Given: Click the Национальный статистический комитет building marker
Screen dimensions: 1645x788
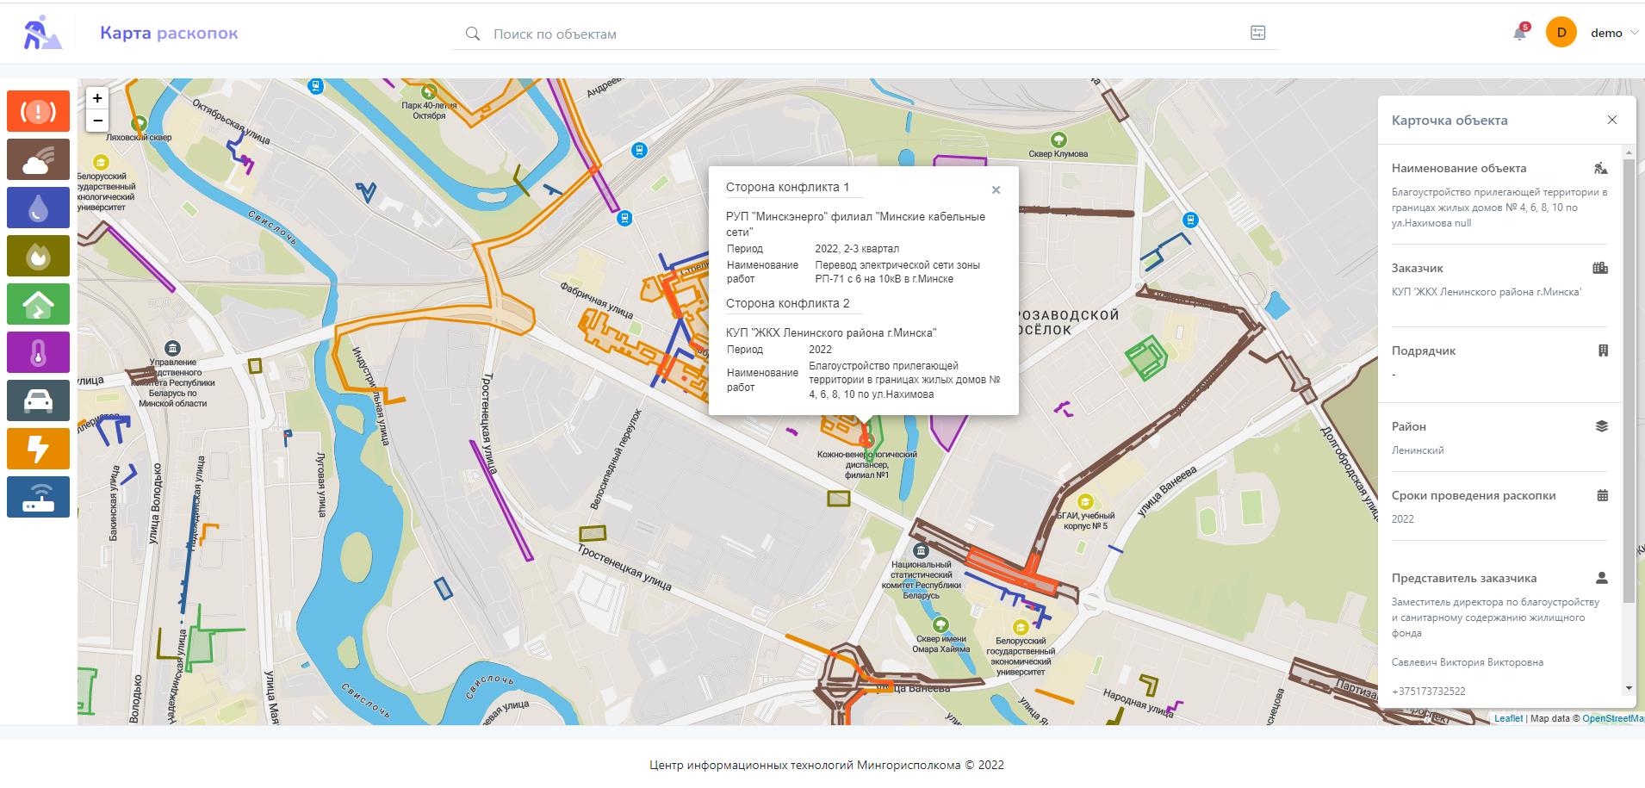Looking at the screenshot, I should click(921, 550).
